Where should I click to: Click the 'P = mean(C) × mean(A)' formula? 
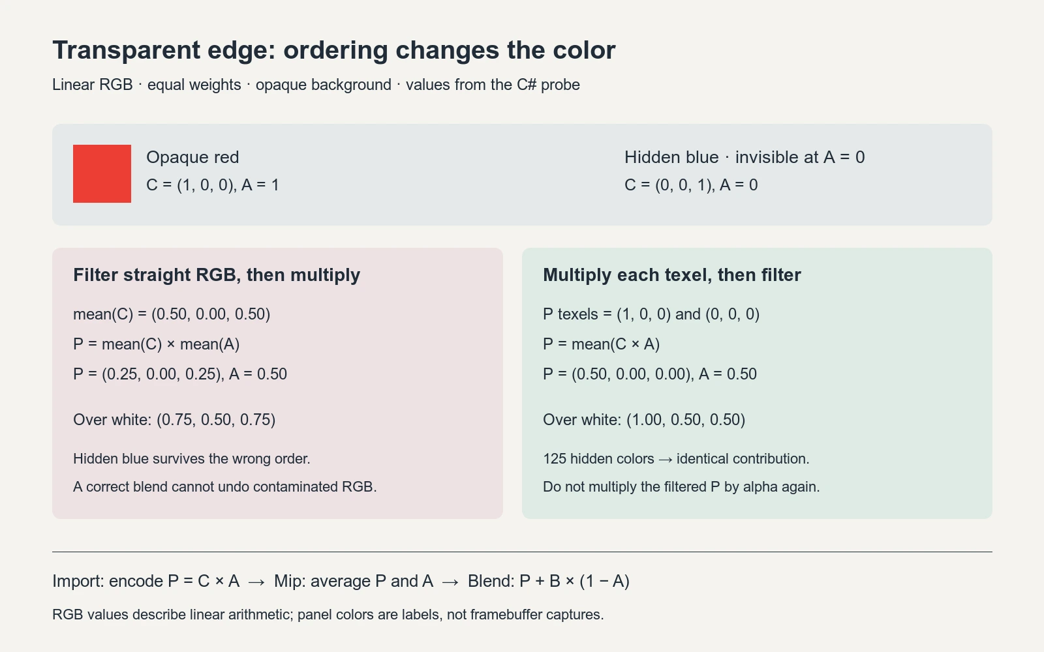click(157, 344)
